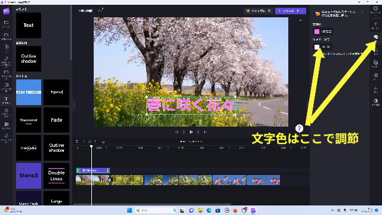
Task: Open the Filters overlapping-circles icon
Action: click(375, 63)
